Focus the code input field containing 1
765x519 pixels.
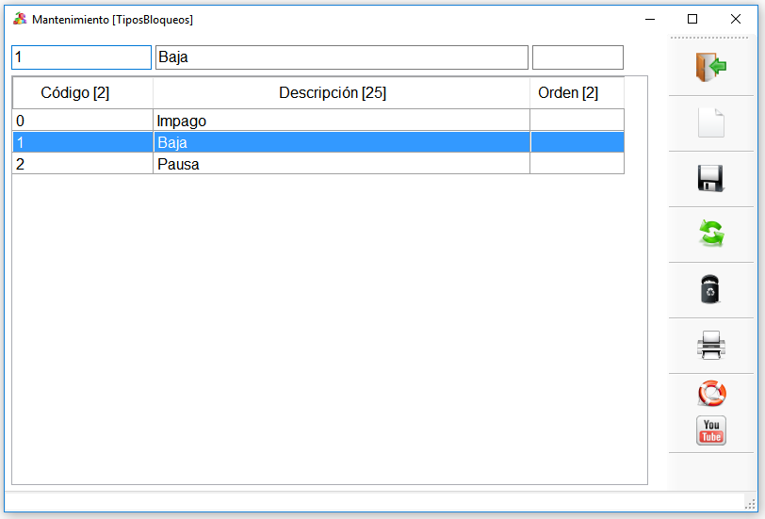point(81,57)
